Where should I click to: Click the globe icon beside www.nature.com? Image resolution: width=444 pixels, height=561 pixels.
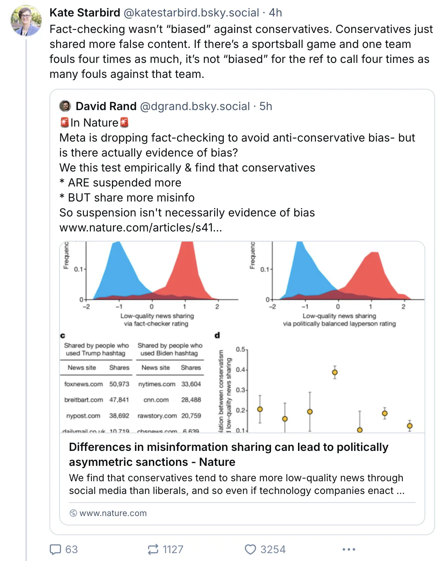coord(73,513)
